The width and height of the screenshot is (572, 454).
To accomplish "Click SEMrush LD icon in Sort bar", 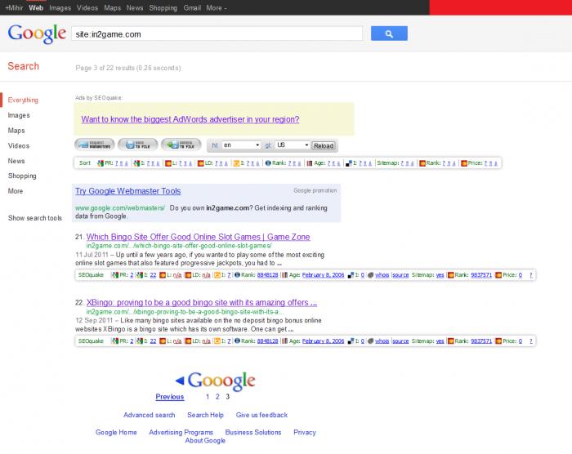I will point(200,163).
